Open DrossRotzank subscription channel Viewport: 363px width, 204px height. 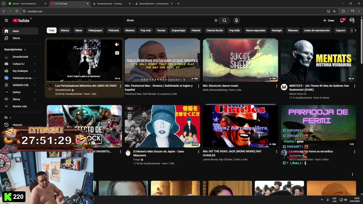click(20, 57)
